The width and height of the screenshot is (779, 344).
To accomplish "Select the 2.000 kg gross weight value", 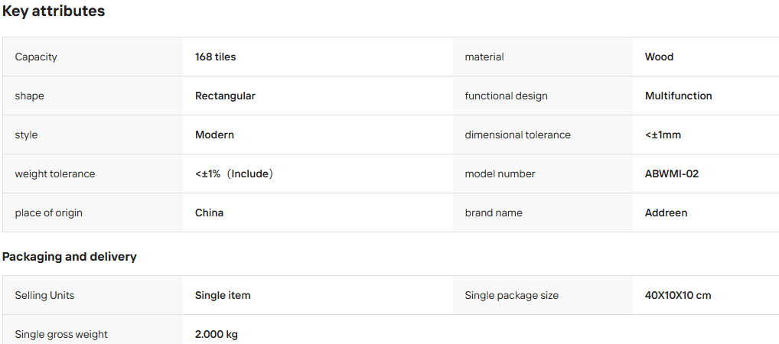I will (216, 334).
